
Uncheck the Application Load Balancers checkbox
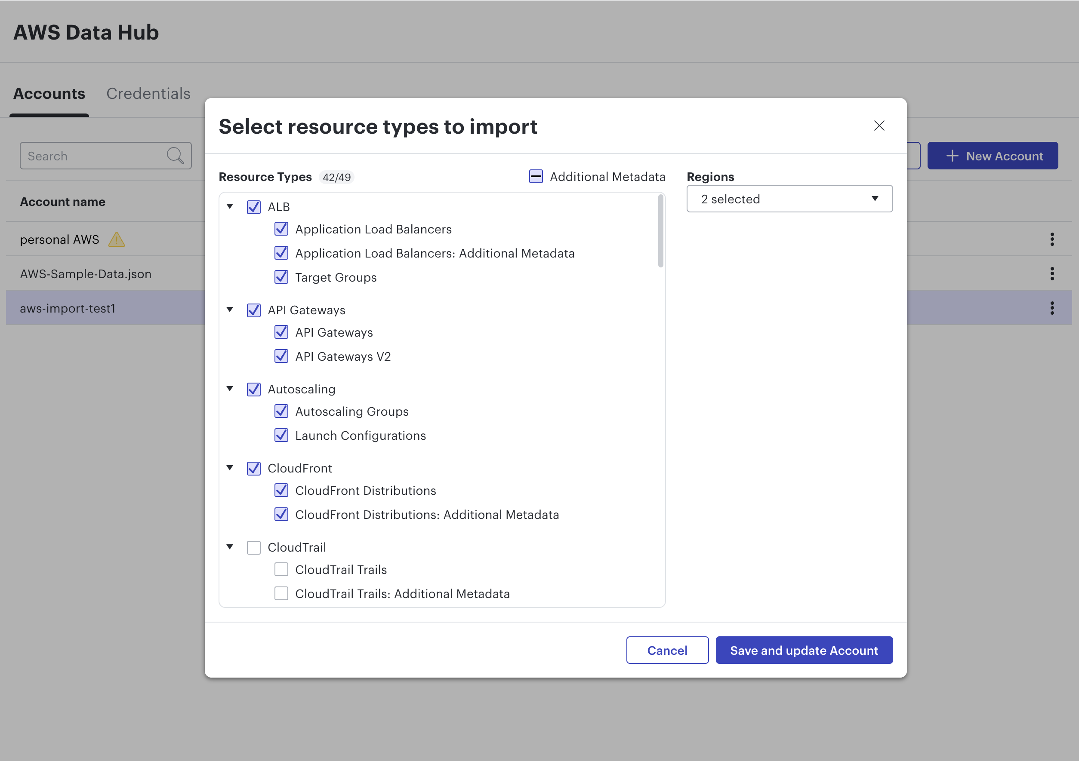pos(281,229)
